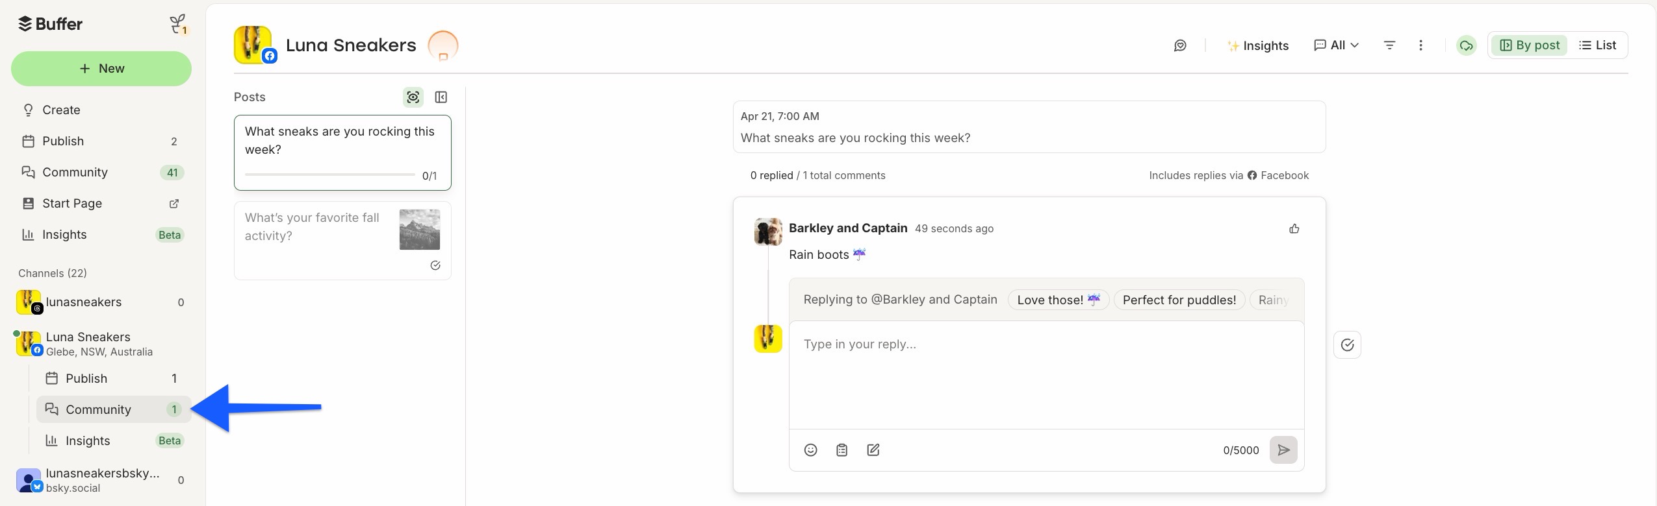The height and width of the screenshot is (506, 1657).
Task: Click the '0 replied / 1 total comments' text
Action: [x=817, y=175]
